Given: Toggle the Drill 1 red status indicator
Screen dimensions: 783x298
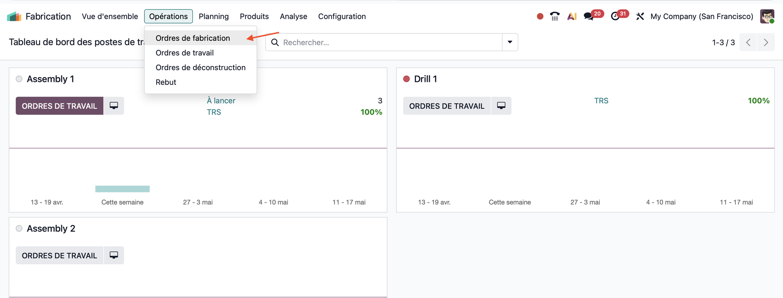Looking at the screenshot, I should pyautogui.click(x=406, y=79).
